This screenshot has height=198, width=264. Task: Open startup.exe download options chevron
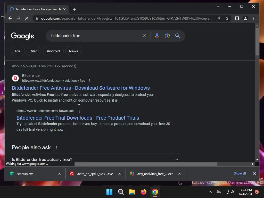[60, 174]
